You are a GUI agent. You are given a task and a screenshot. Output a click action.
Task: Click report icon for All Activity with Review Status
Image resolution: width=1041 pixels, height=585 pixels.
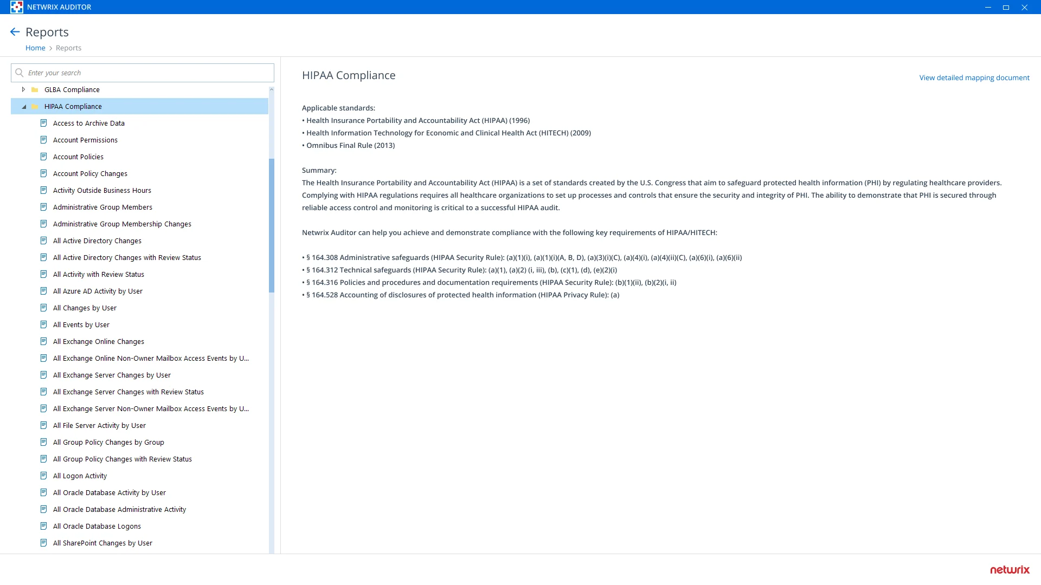[44, 274]
